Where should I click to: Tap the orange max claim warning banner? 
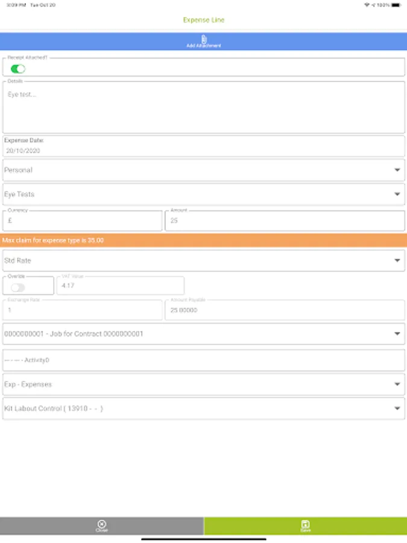[x=203, y=240]
